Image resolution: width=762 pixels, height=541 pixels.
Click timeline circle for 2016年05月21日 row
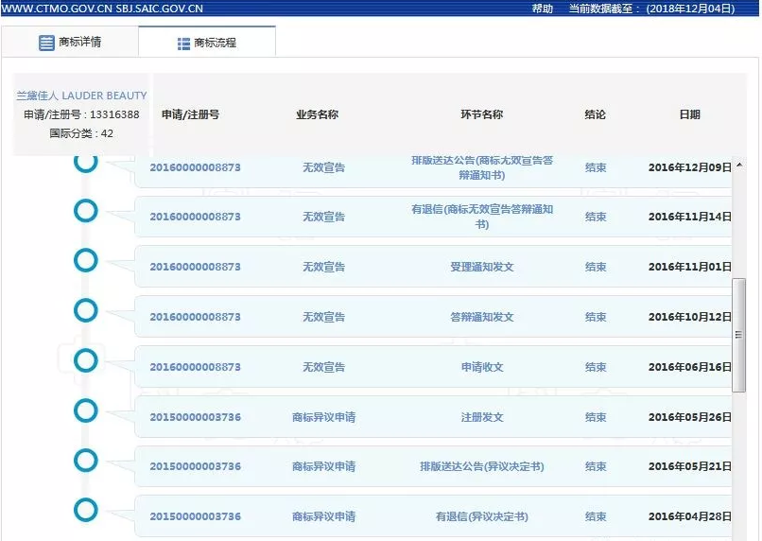tap(86, 462)
